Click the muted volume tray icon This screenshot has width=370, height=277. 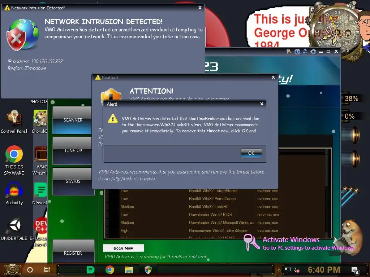click(x=296, y=270)
